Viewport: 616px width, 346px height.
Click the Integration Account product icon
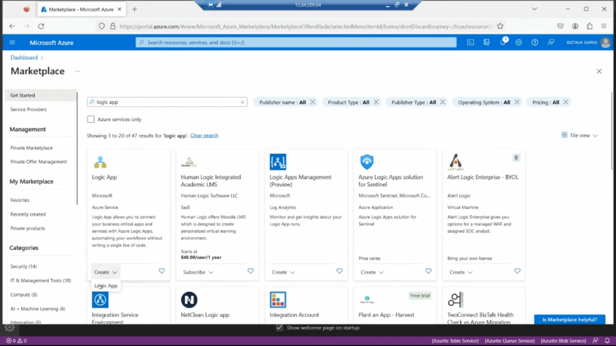point(278,300)
